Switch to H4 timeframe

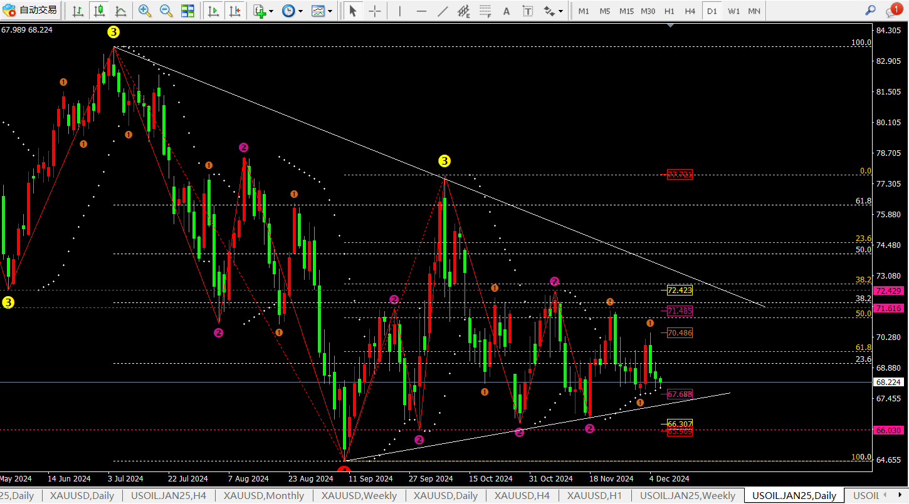tap(690, 11)
